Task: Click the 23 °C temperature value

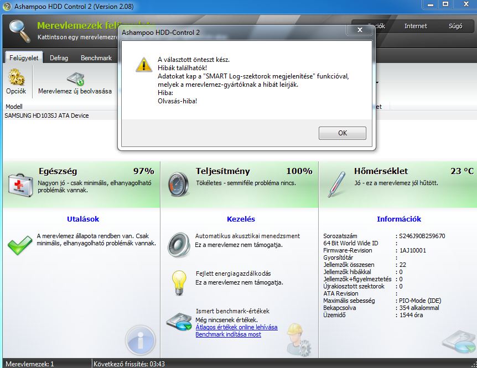Action: pyautogui.click(x=462, y=171)
